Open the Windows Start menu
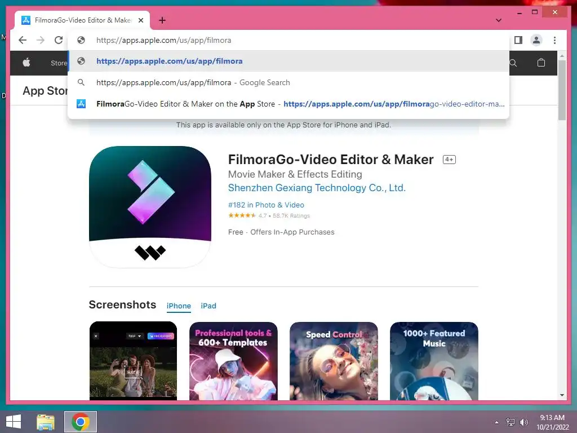This screenshot has width=577, height=433. (x=14, y=422)
